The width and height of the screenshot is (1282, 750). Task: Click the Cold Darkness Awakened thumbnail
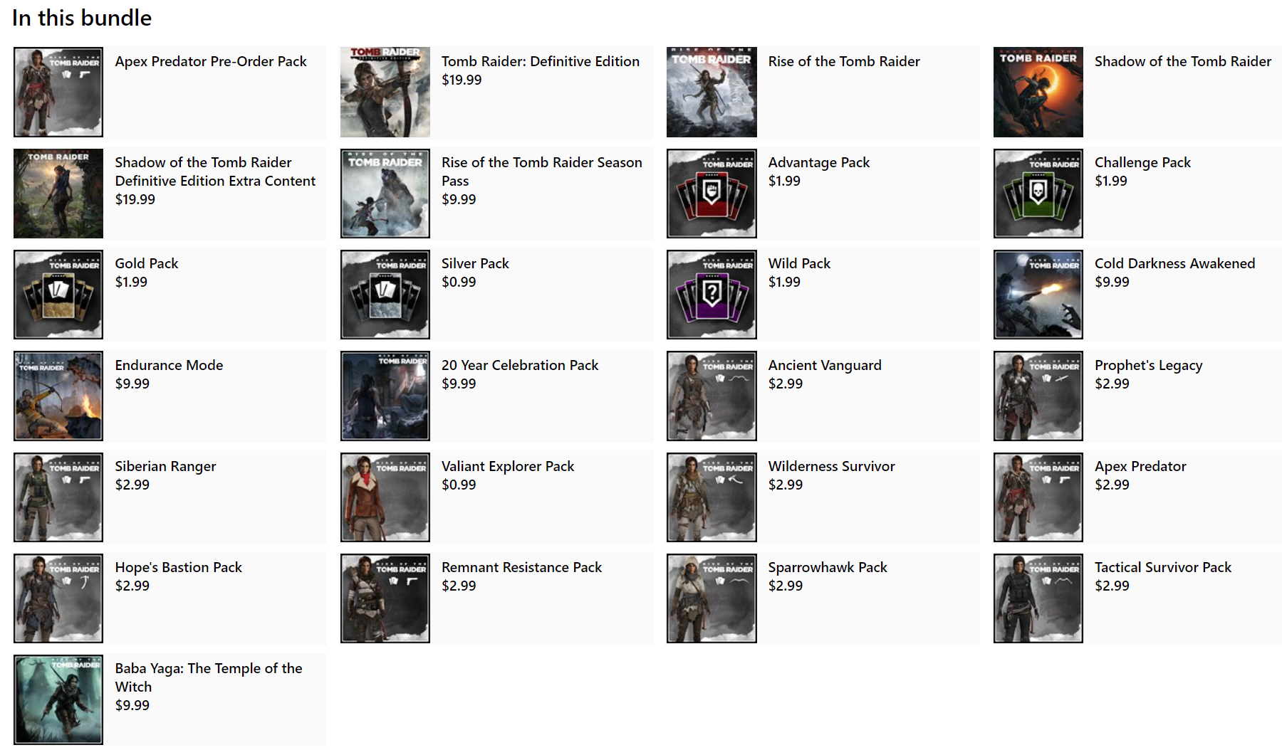(1038, 295)
